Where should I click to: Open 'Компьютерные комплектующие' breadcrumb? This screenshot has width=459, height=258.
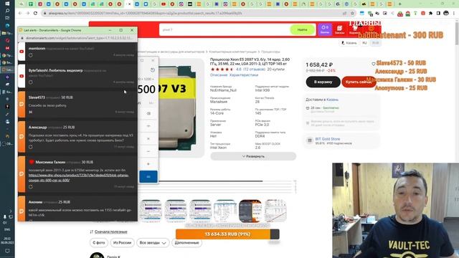point(232,52)
